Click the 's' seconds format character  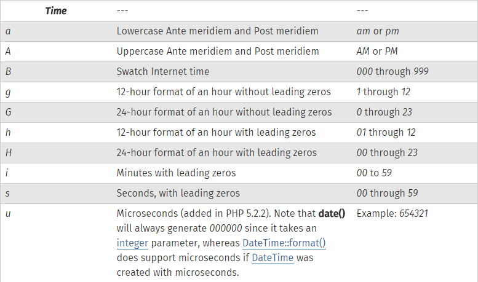click(x=7, y=194)
